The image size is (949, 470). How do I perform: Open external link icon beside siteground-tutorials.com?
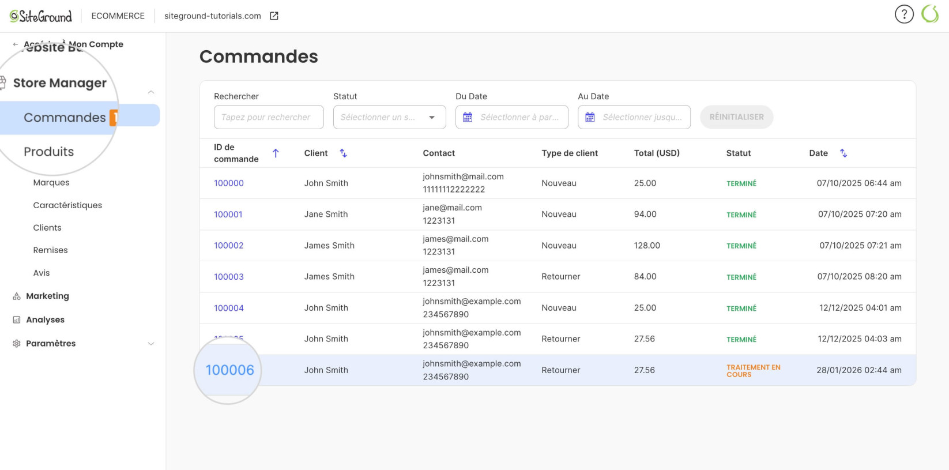(274, 16)
